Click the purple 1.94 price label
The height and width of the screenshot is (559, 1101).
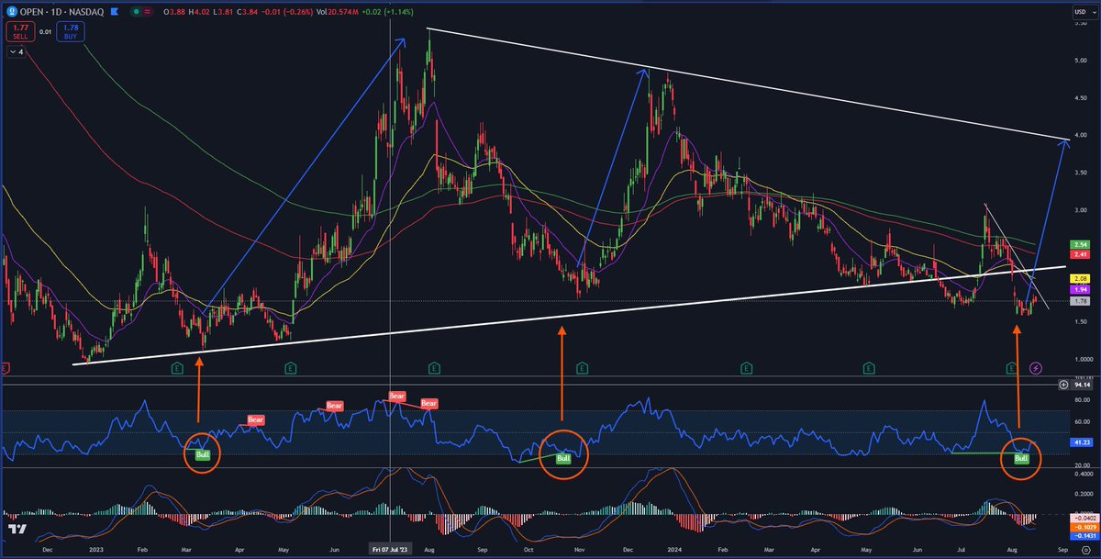1079,289
